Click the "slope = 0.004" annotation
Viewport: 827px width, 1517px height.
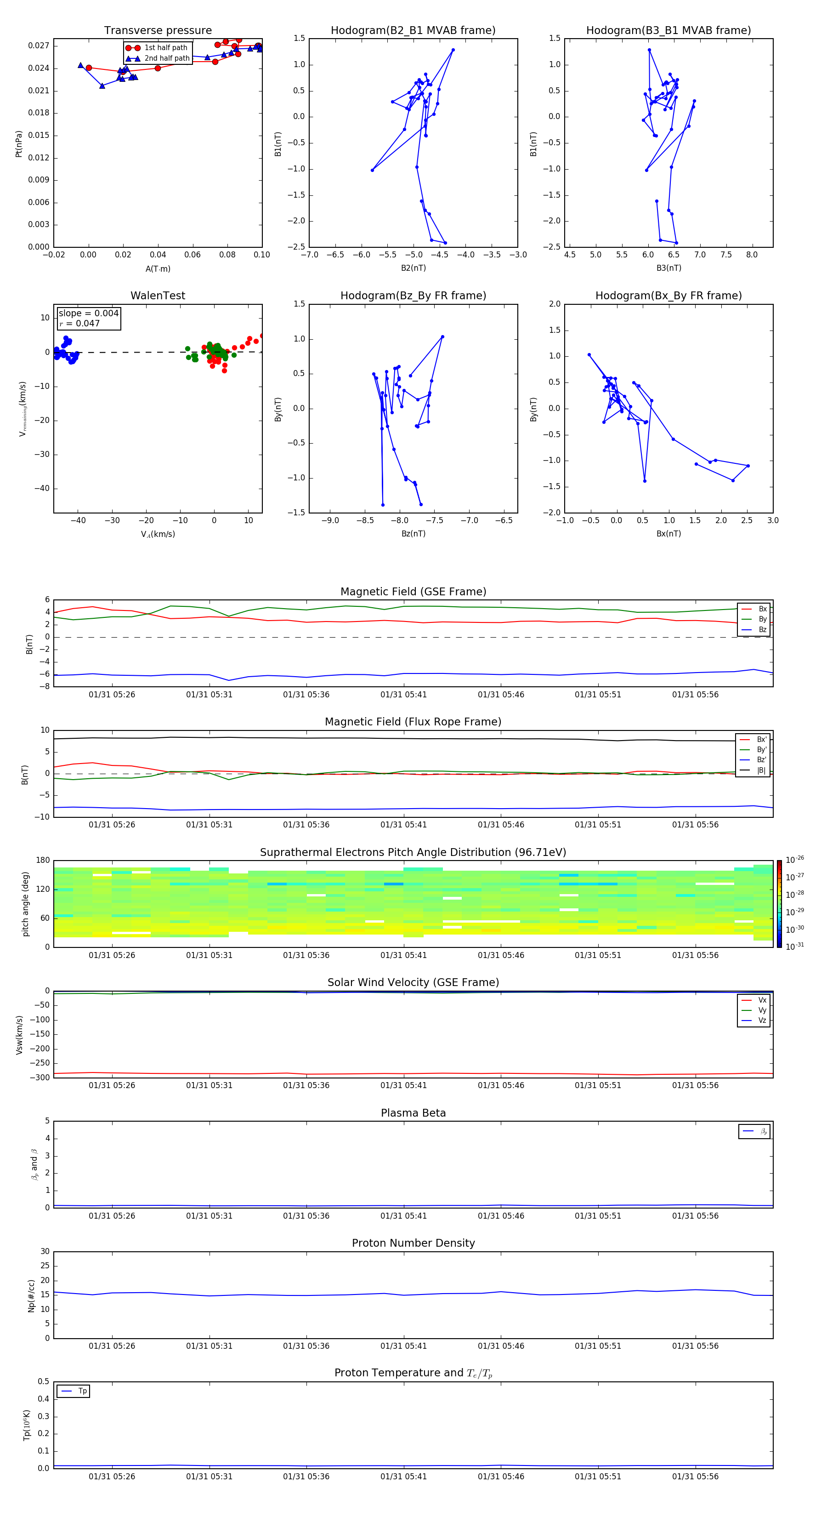coord(88,314)
